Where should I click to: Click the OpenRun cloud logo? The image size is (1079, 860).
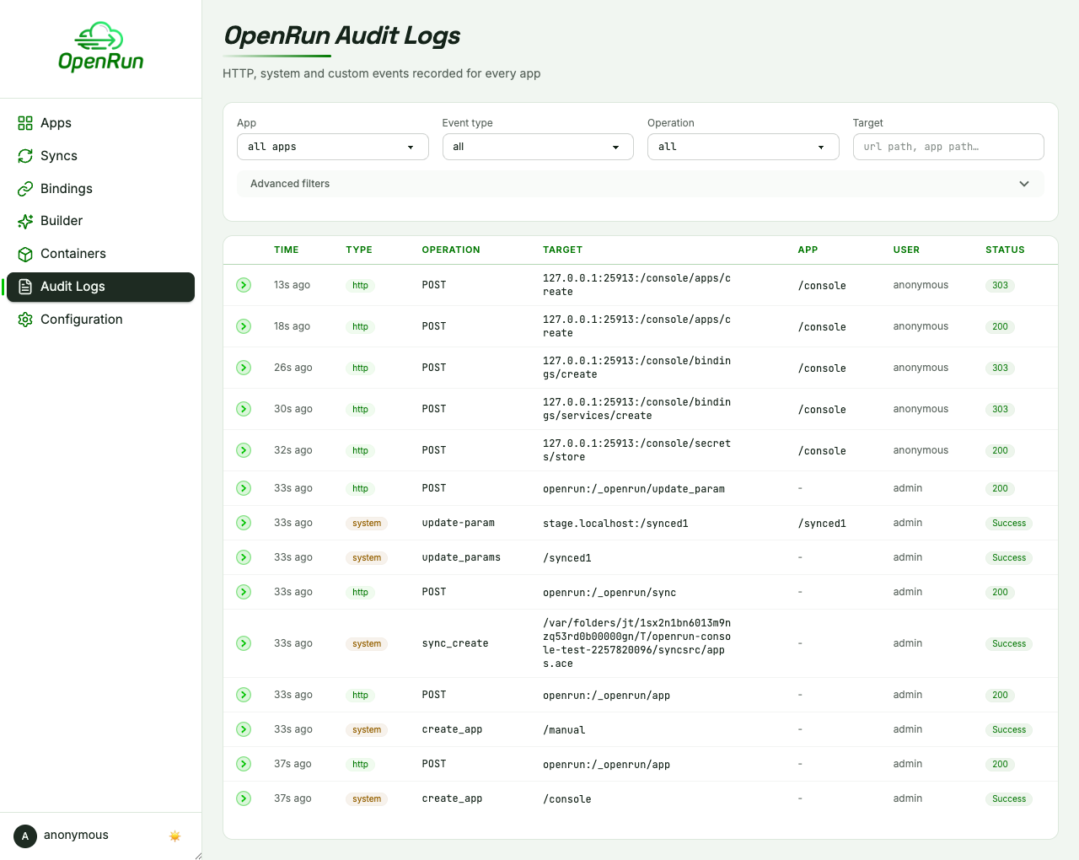coord(100,47)
